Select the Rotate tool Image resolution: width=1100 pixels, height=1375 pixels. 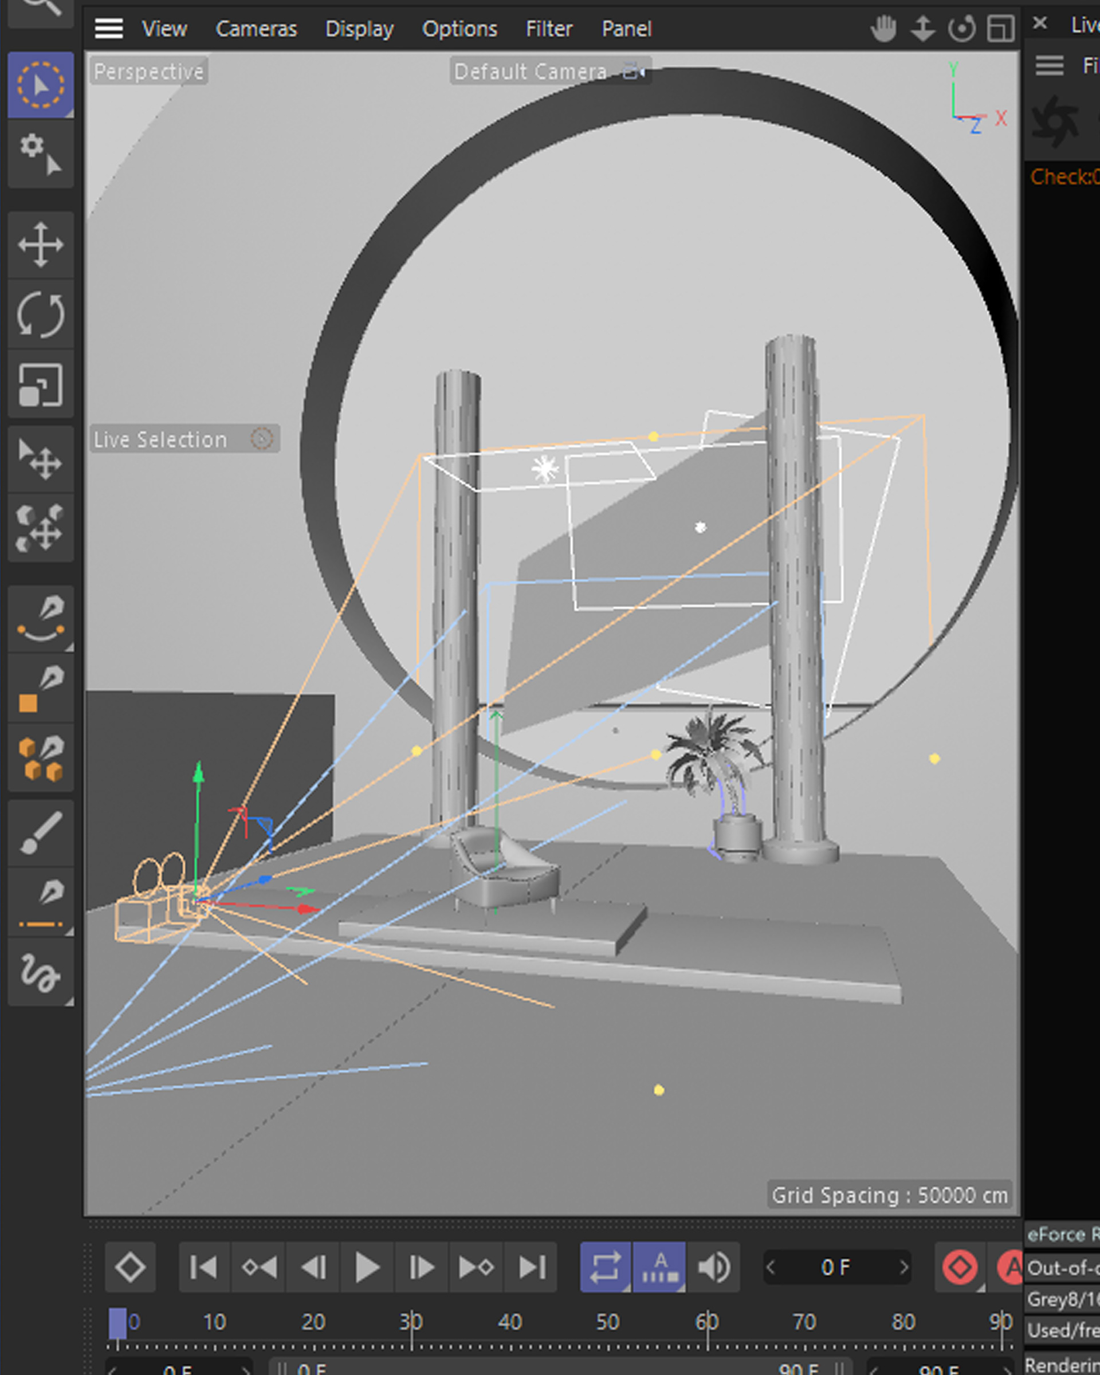tap(40, 315)
